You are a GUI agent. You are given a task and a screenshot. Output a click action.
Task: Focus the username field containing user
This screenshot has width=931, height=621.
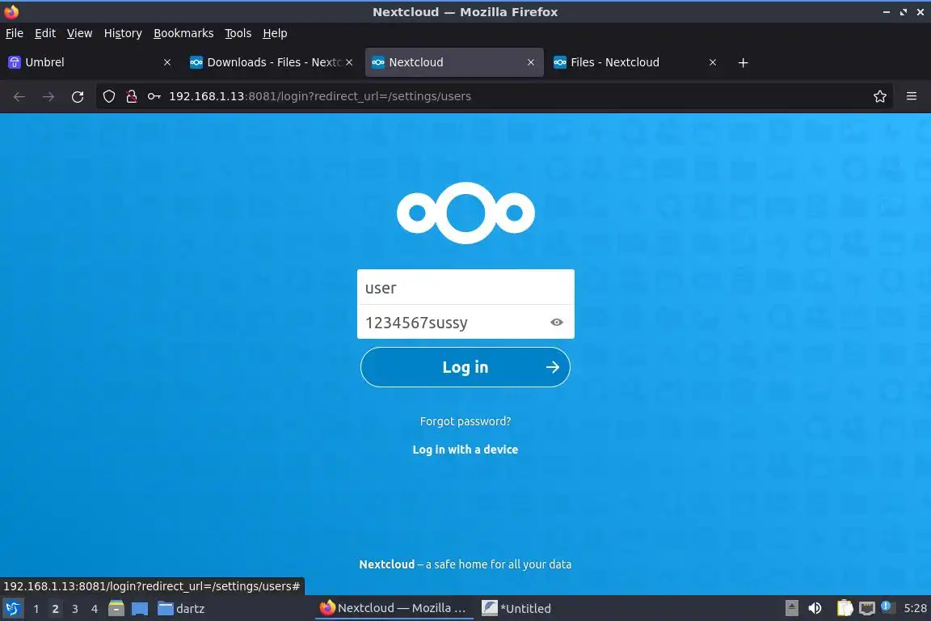click(x=465, y=287)
